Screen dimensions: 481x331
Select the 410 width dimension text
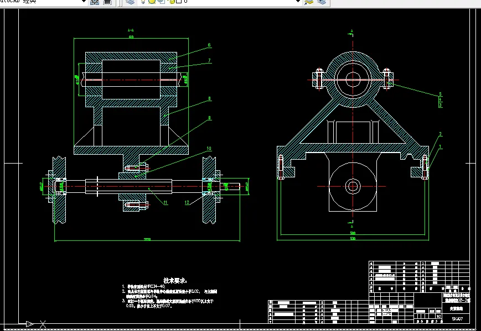tap(131, 37)
